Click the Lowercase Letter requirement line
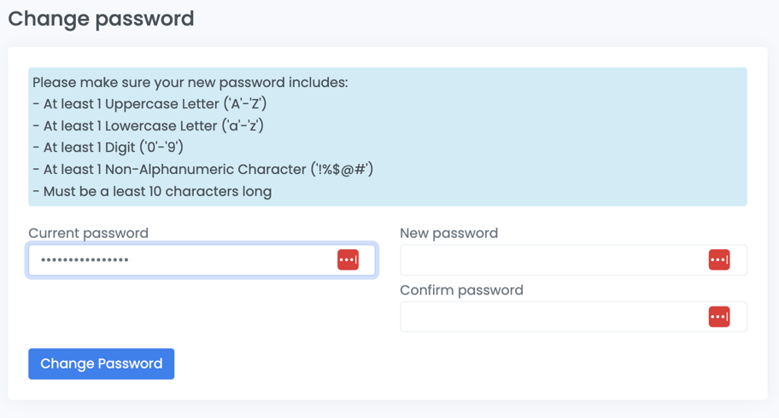The image size is (779, 418). (148, 125)
